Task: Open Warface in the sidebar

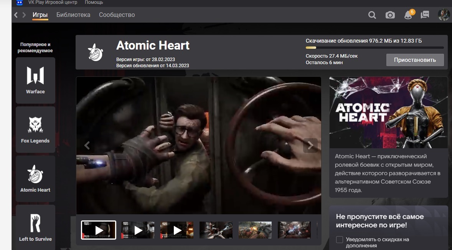Action: [35, 80]
